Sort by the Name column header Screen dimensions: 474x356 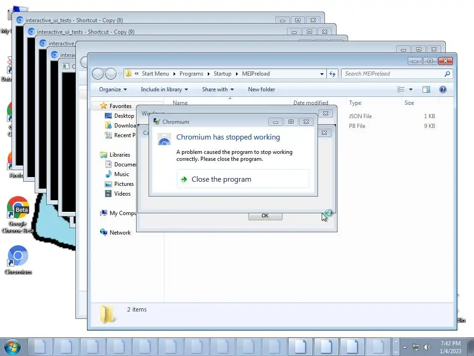[180, 102]
